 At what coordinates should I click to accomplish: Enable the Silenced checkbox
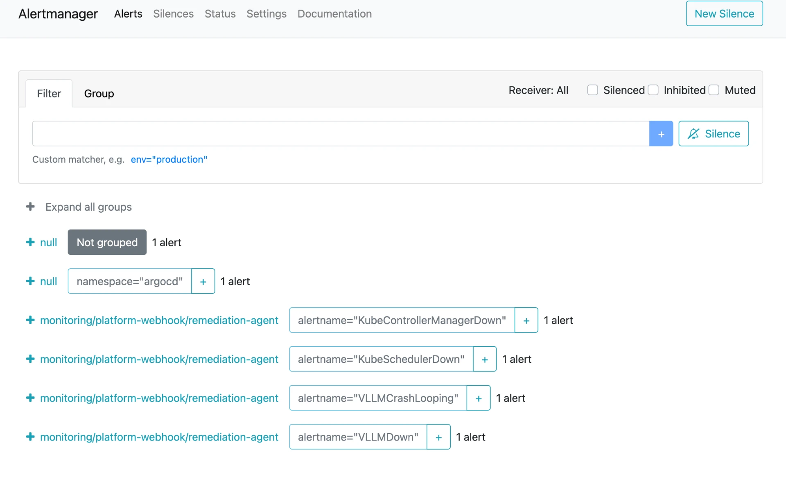[x=592, y=90]
